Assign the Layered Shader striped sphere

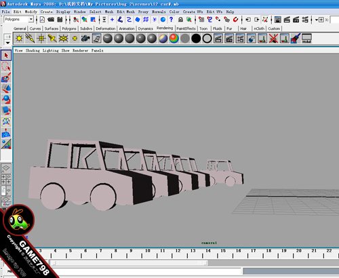coord(163,38)
